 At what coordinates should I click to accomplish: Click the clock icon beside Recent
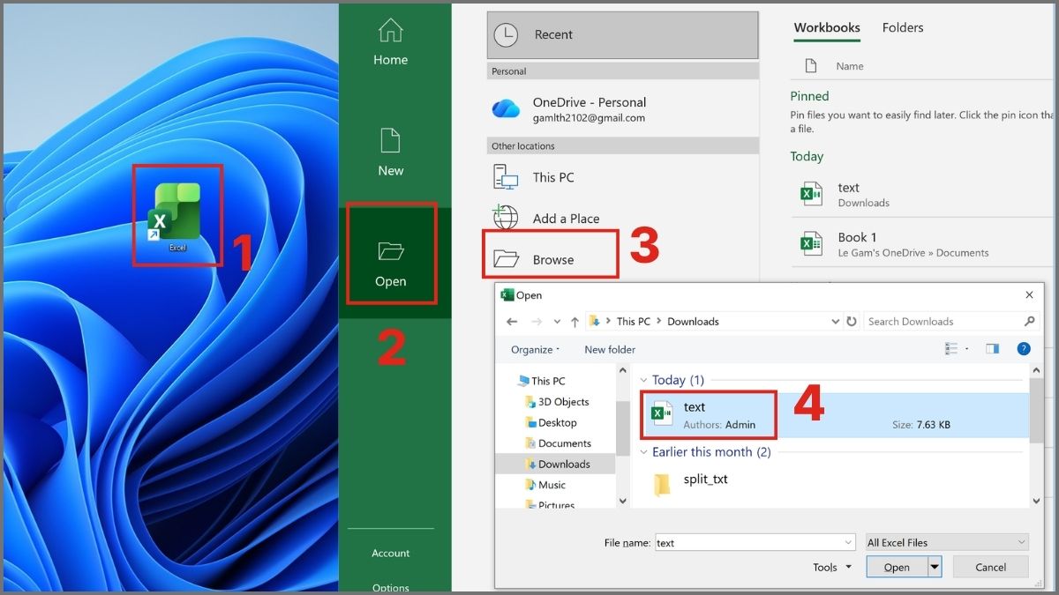point(506,35)
